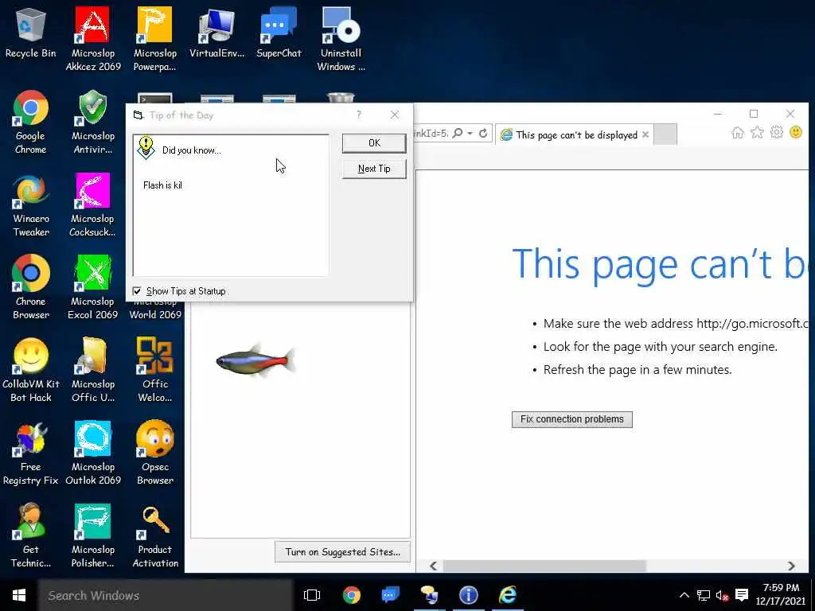815x611 pixels.
Task: Click Turn on Suggested Sites button
Action: tap(342, 552)
